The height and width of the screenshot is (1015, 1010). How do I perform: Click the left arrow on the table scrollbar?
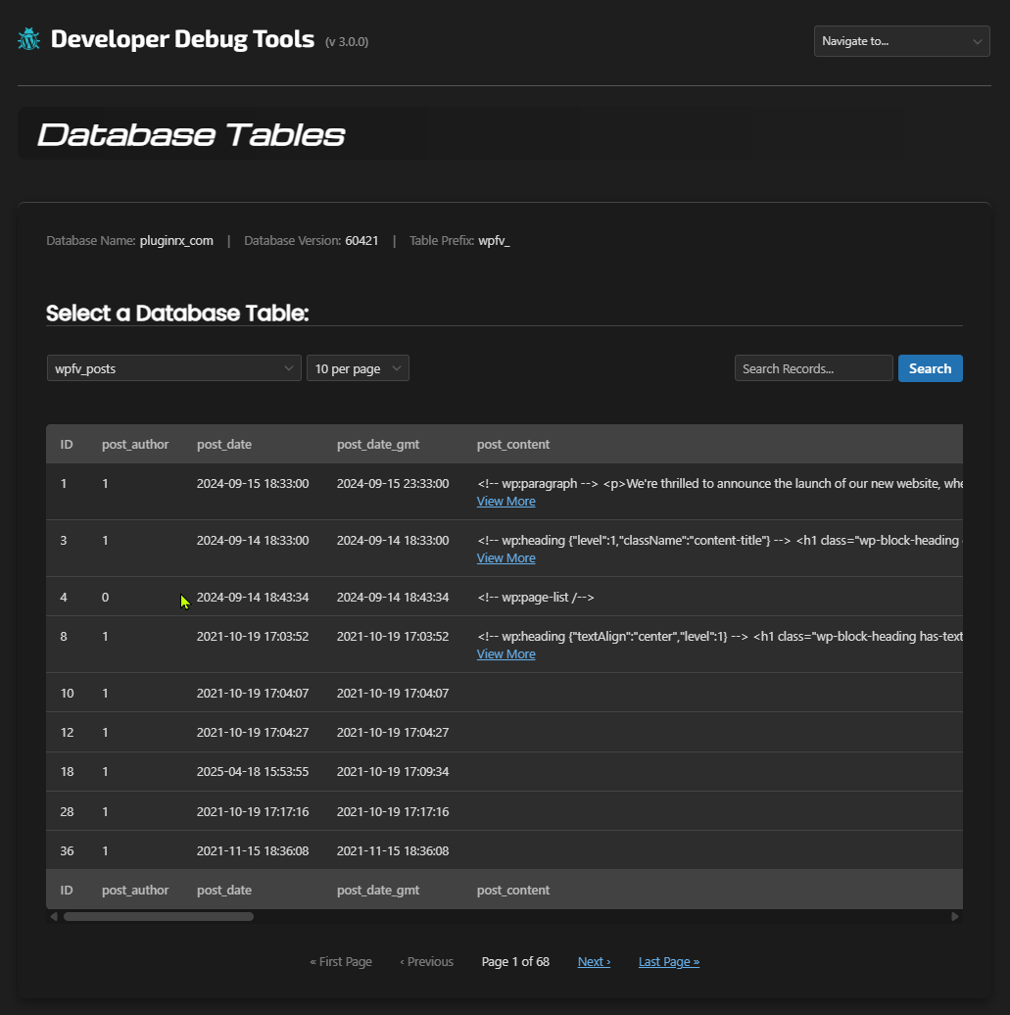pos(54,916)
